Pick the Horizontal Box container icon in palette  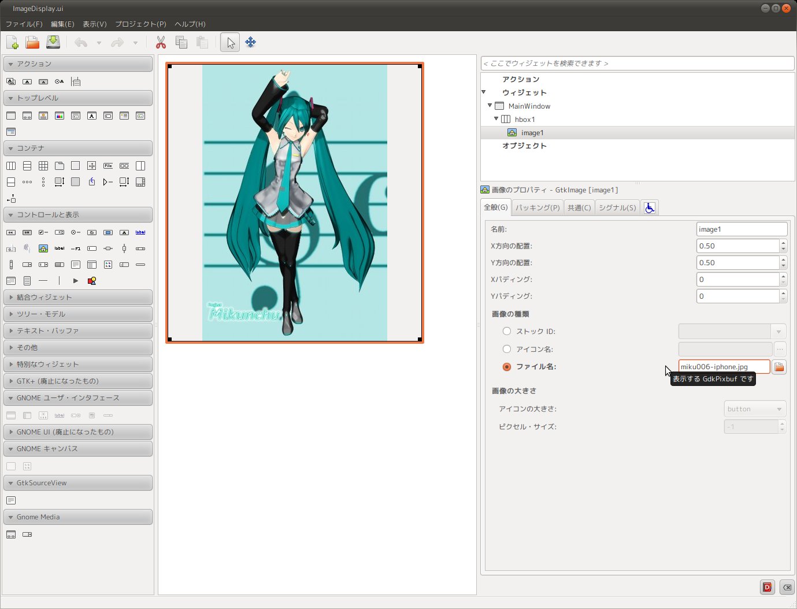coord(11,166)
